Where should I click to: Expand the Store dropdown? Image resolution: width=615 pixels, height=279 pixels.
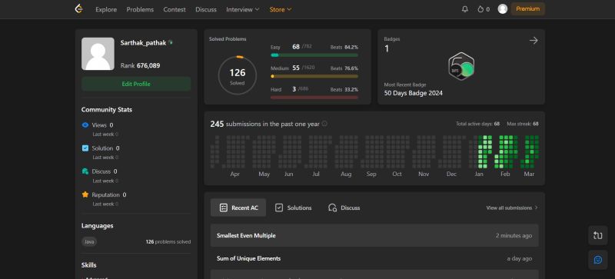(x=281, y=9)
